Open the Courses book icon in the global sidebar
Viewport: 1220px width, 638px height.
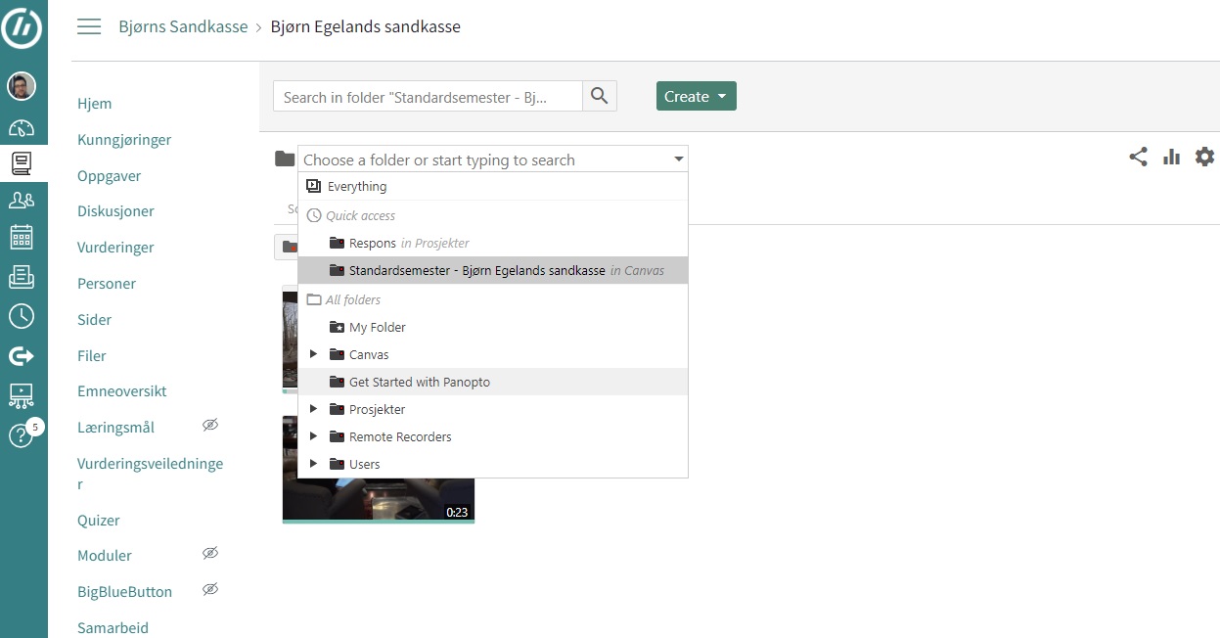(22, 162)
